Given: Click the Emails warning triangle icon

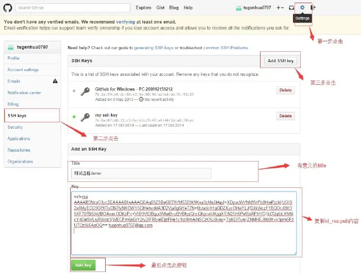Looking at the screenshot, I should pyautogui.click(x=55, y=81).
